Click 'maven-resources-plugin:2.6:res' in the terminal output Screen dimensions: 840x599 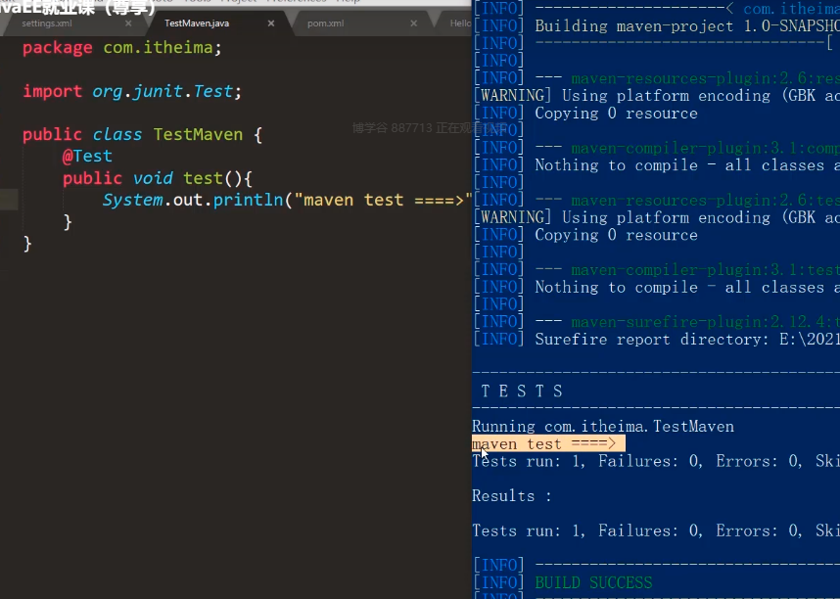[706, 78]
